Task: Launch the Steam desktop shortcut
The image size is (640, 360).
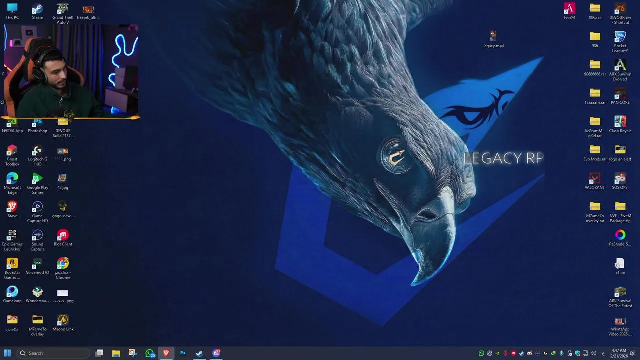Action: pyautogui.click(x=37, y=12)
